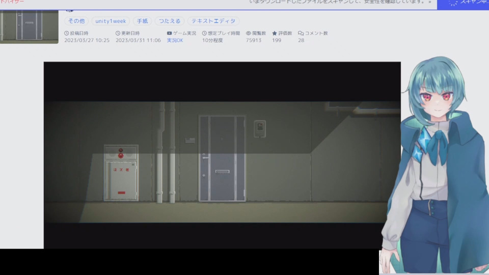
Task: Click the clock icon beside 投稿日時
Action: (x=66, y=33)
